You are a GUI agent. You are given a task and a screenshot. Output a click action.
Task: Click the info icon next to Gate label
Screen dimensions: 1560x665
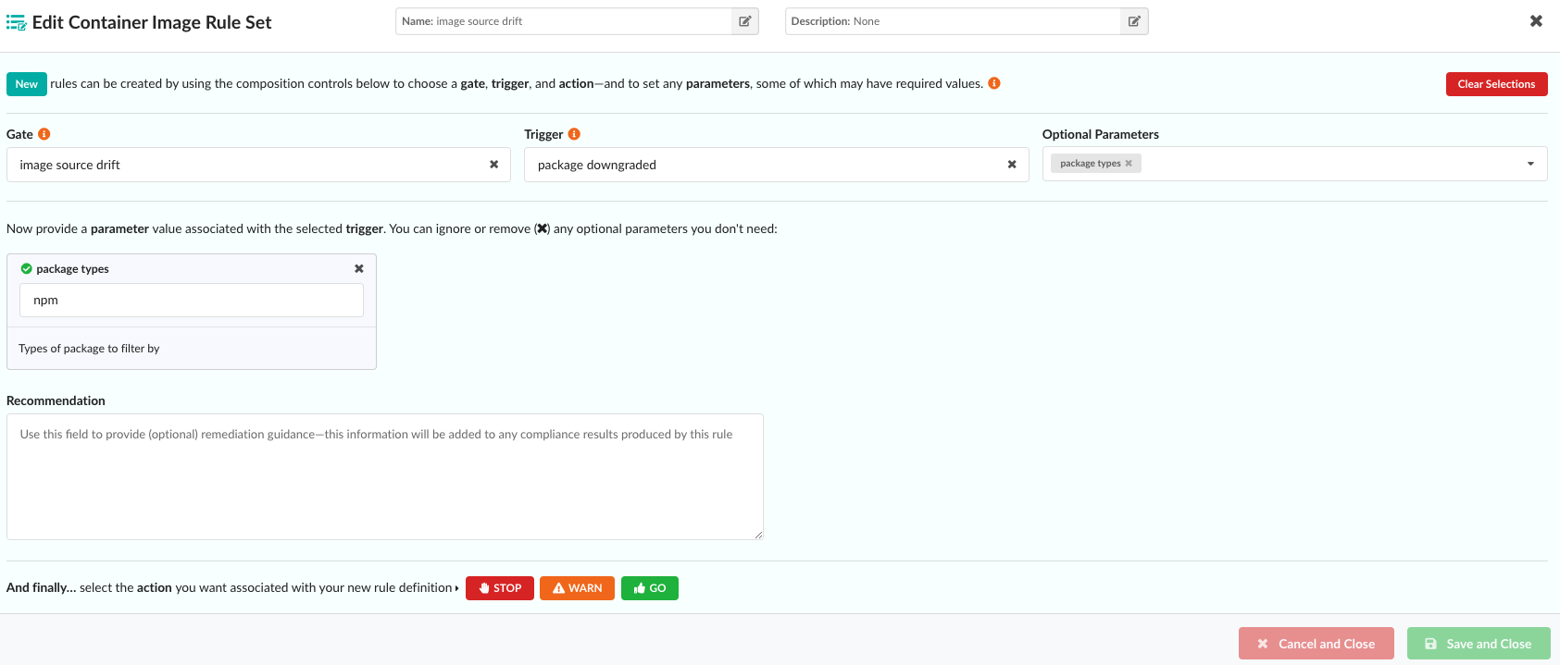(44, 134)
